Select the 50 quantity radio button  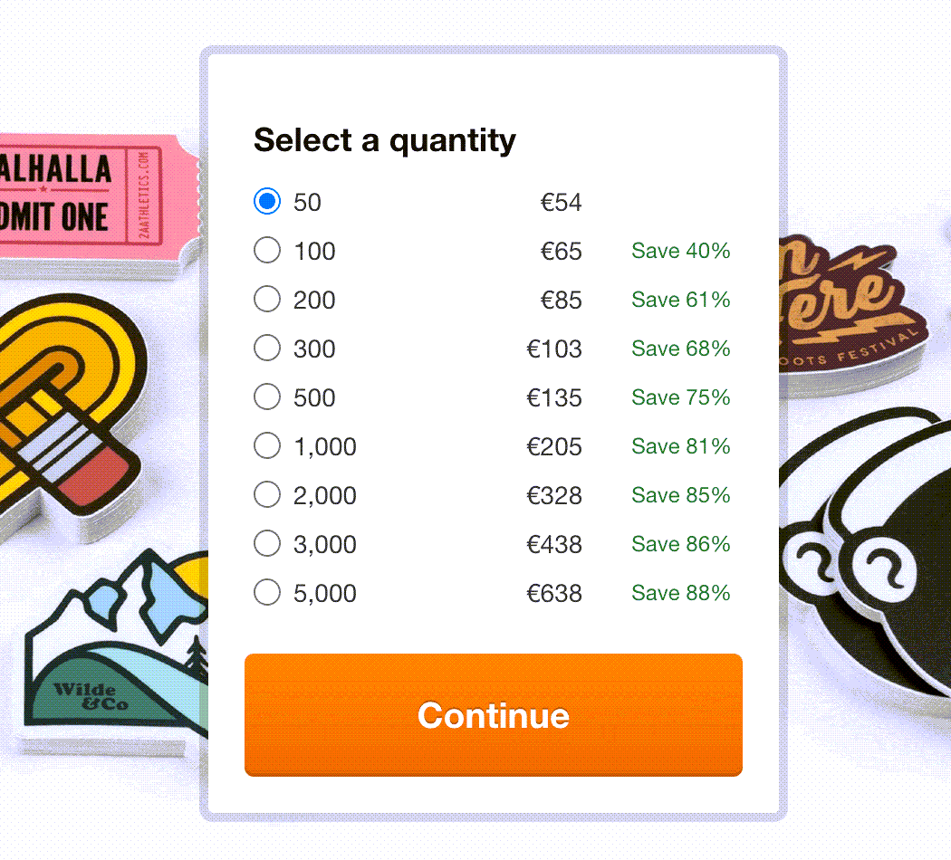(x=267, y=201)
